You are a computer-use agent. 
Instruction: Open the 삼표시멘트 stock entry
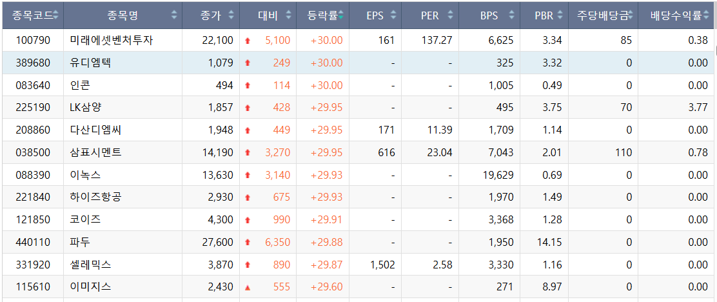coord(95,152)
